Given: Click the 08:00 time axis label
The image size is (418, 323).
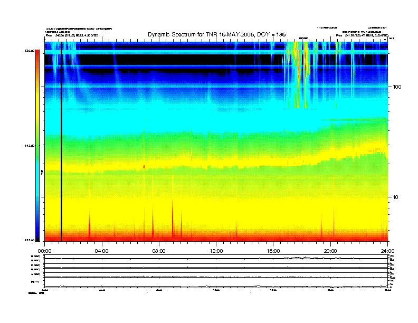Looking at the screenshot, I should tap(159, 251).
